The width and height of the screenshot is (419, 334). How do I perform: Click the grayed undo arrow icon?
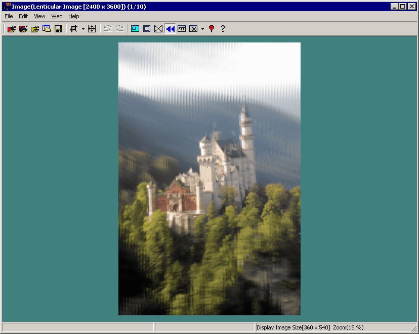(x=108, y=28)
